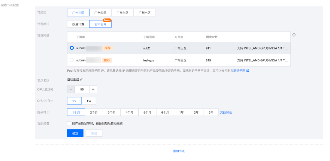The image size is (330, 161).
Task: Choose 按量计费 billing mode
Action: point(78,24)
